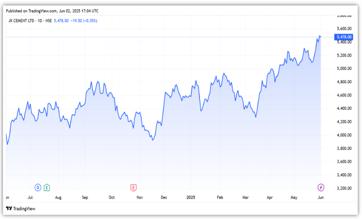
Task: Click the 4,600.00 level on price axis
Action: 344,95
